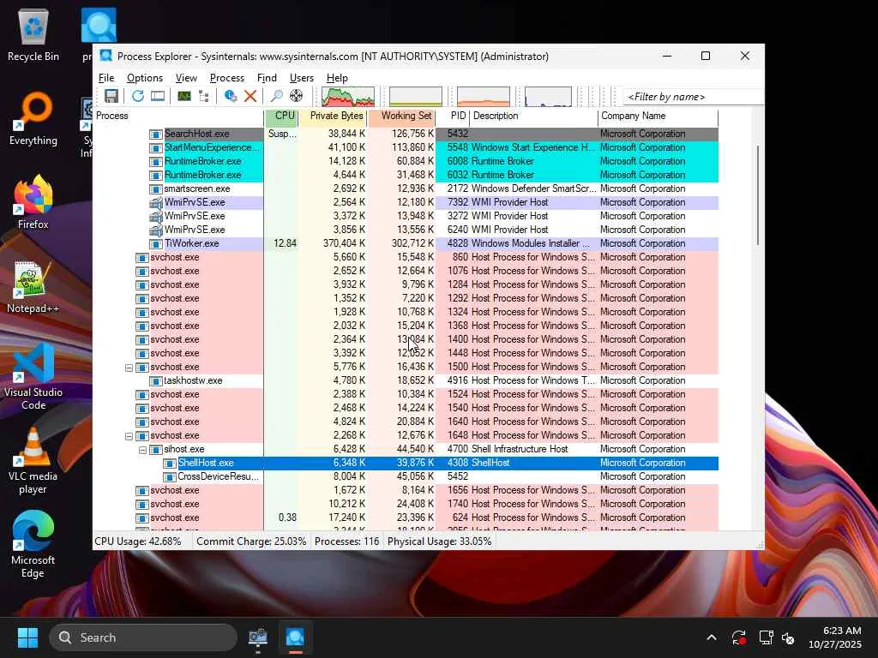
Task: Click the process properties icon with globe
Action: [230, 96]
